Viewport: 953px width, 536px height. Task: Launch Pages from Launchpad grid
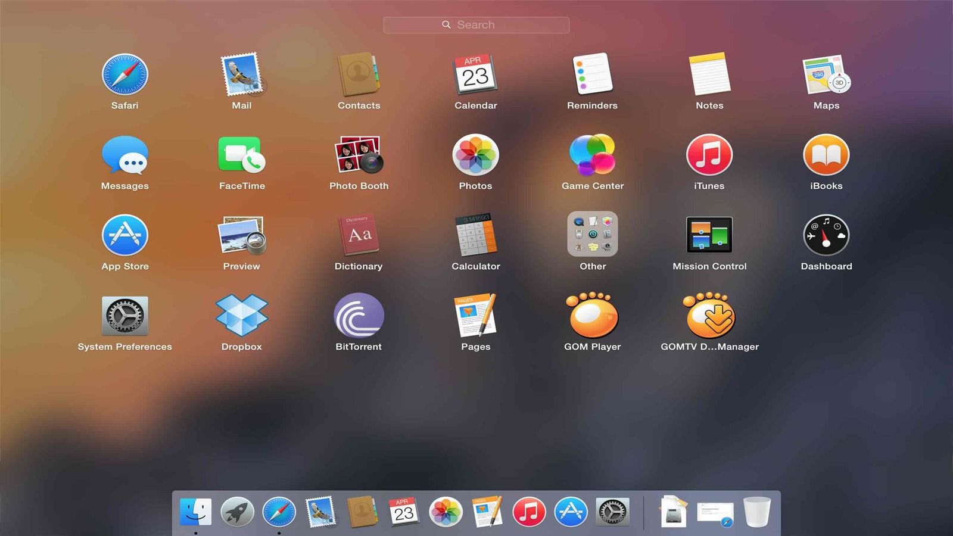(x=475, y=316)
